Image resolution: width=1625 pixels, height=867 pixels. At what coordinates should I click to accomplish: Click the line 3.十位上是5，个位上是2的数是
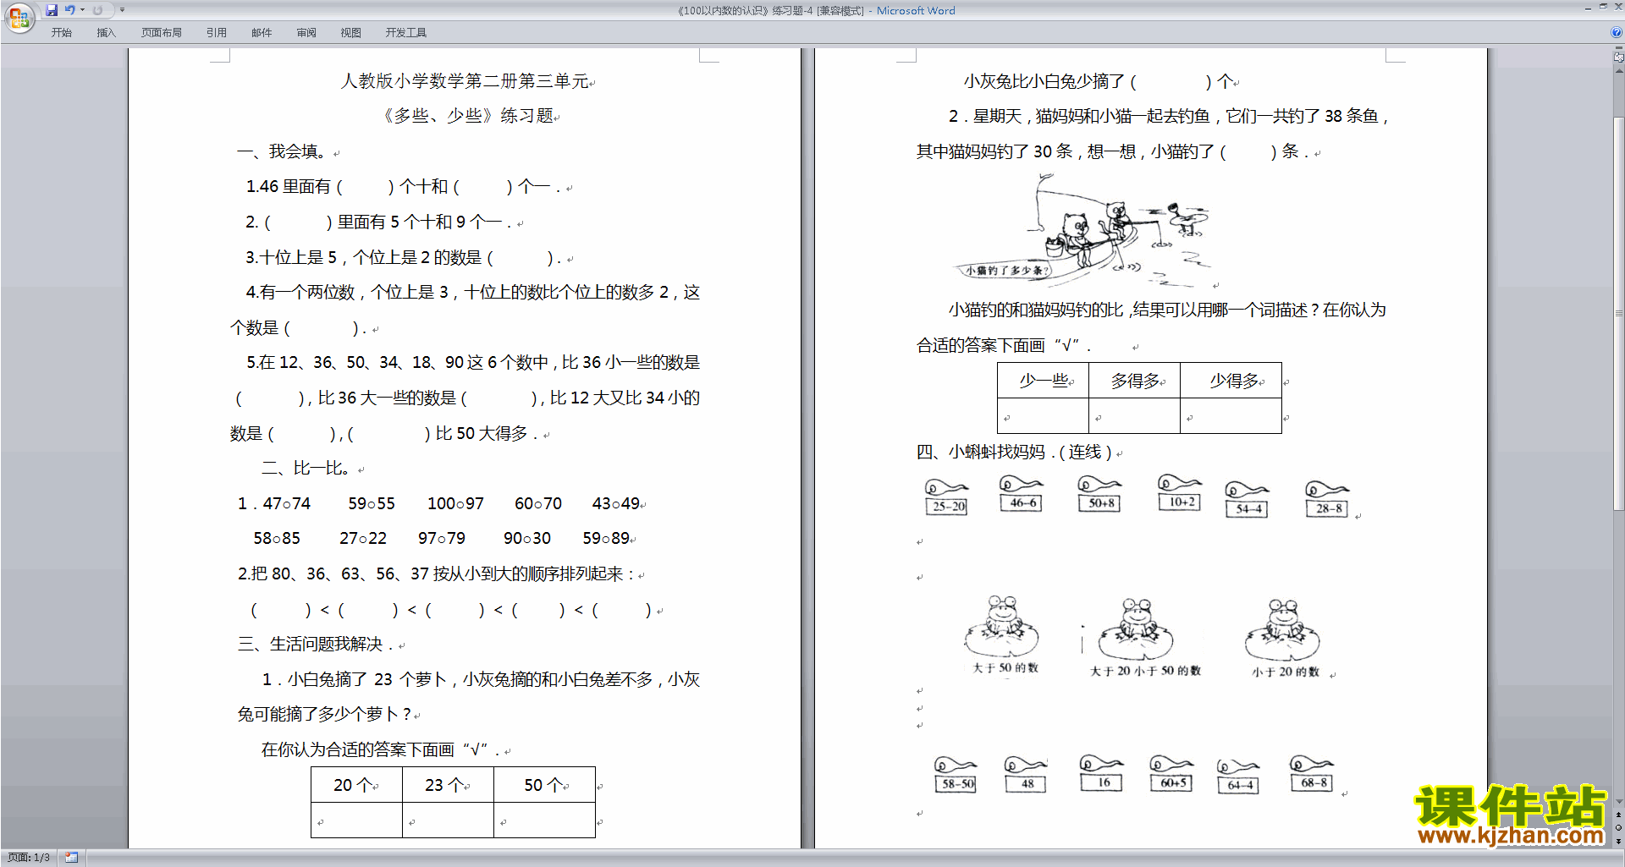pyautogui.click(x=405, y=257)
